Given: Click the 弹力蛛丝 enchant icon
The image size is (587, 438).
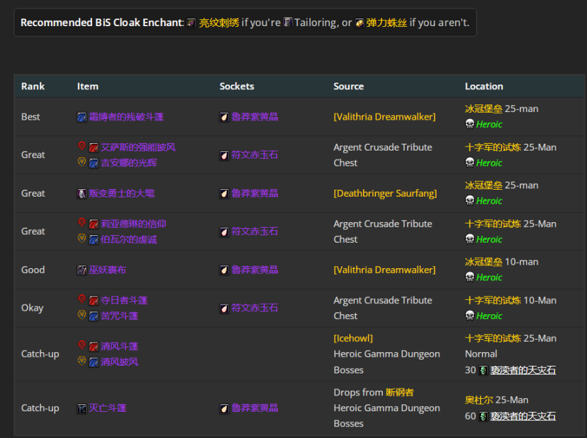Looking at the screenshot, I should 359,23.
